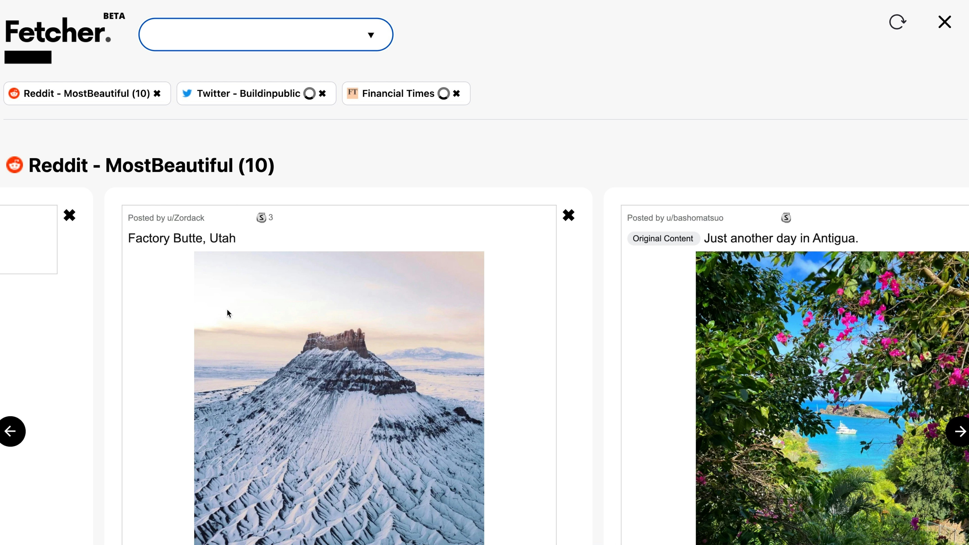Click the Twitter bird icon in the tab
The height and width of the screenshot is (545, 969).
click(x=187, y=93)
